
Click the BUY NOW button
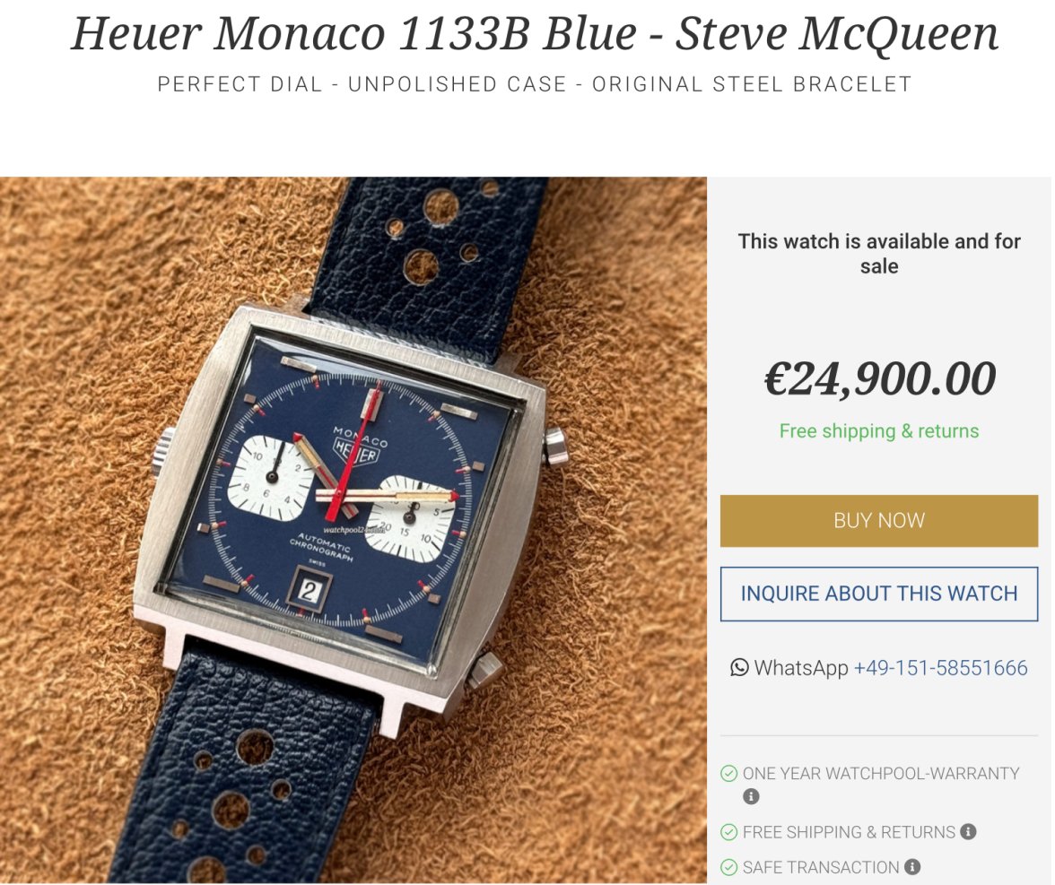[879, 520]
